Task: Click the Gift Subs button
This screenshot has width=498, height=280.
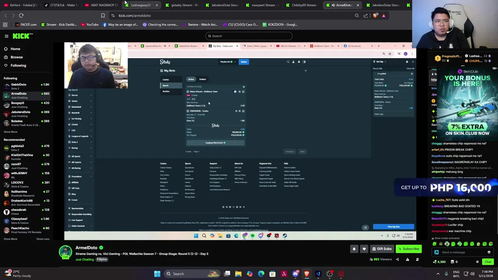Action: pyautogui.click(x=381, y=249)
